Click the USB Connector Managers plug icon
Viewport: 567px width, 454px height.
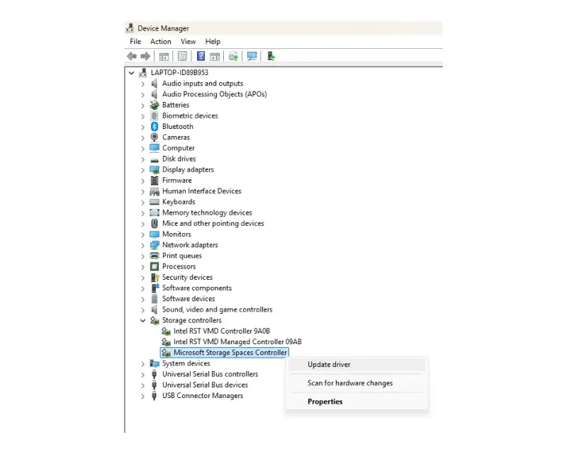coord(155,395)
